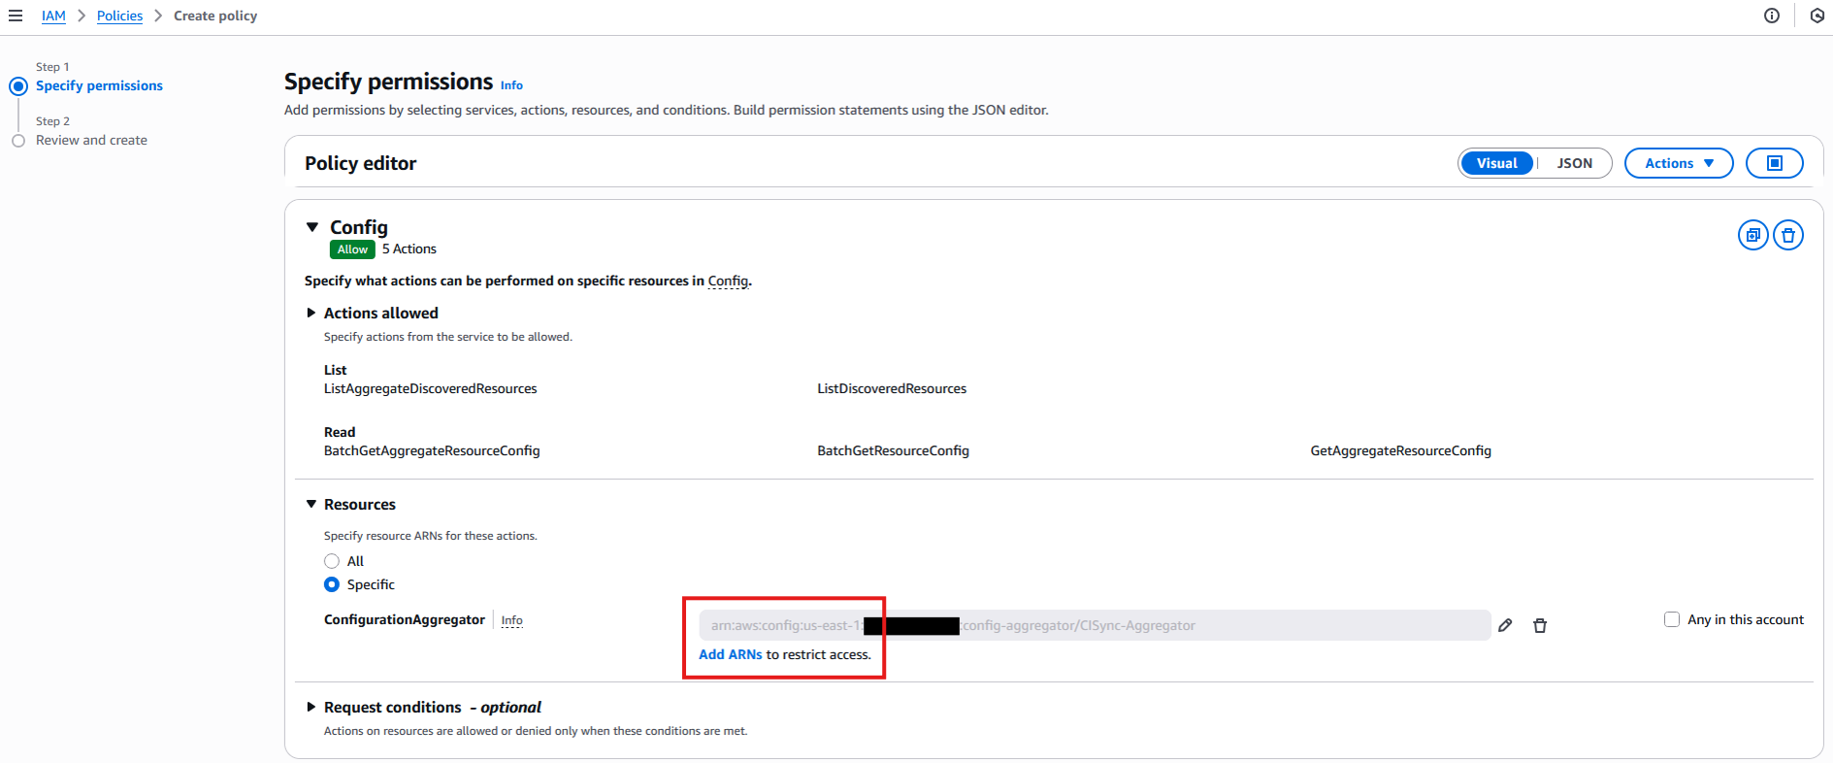Collapse the Config statement section
1833x763 pixels.
(312, 227)
